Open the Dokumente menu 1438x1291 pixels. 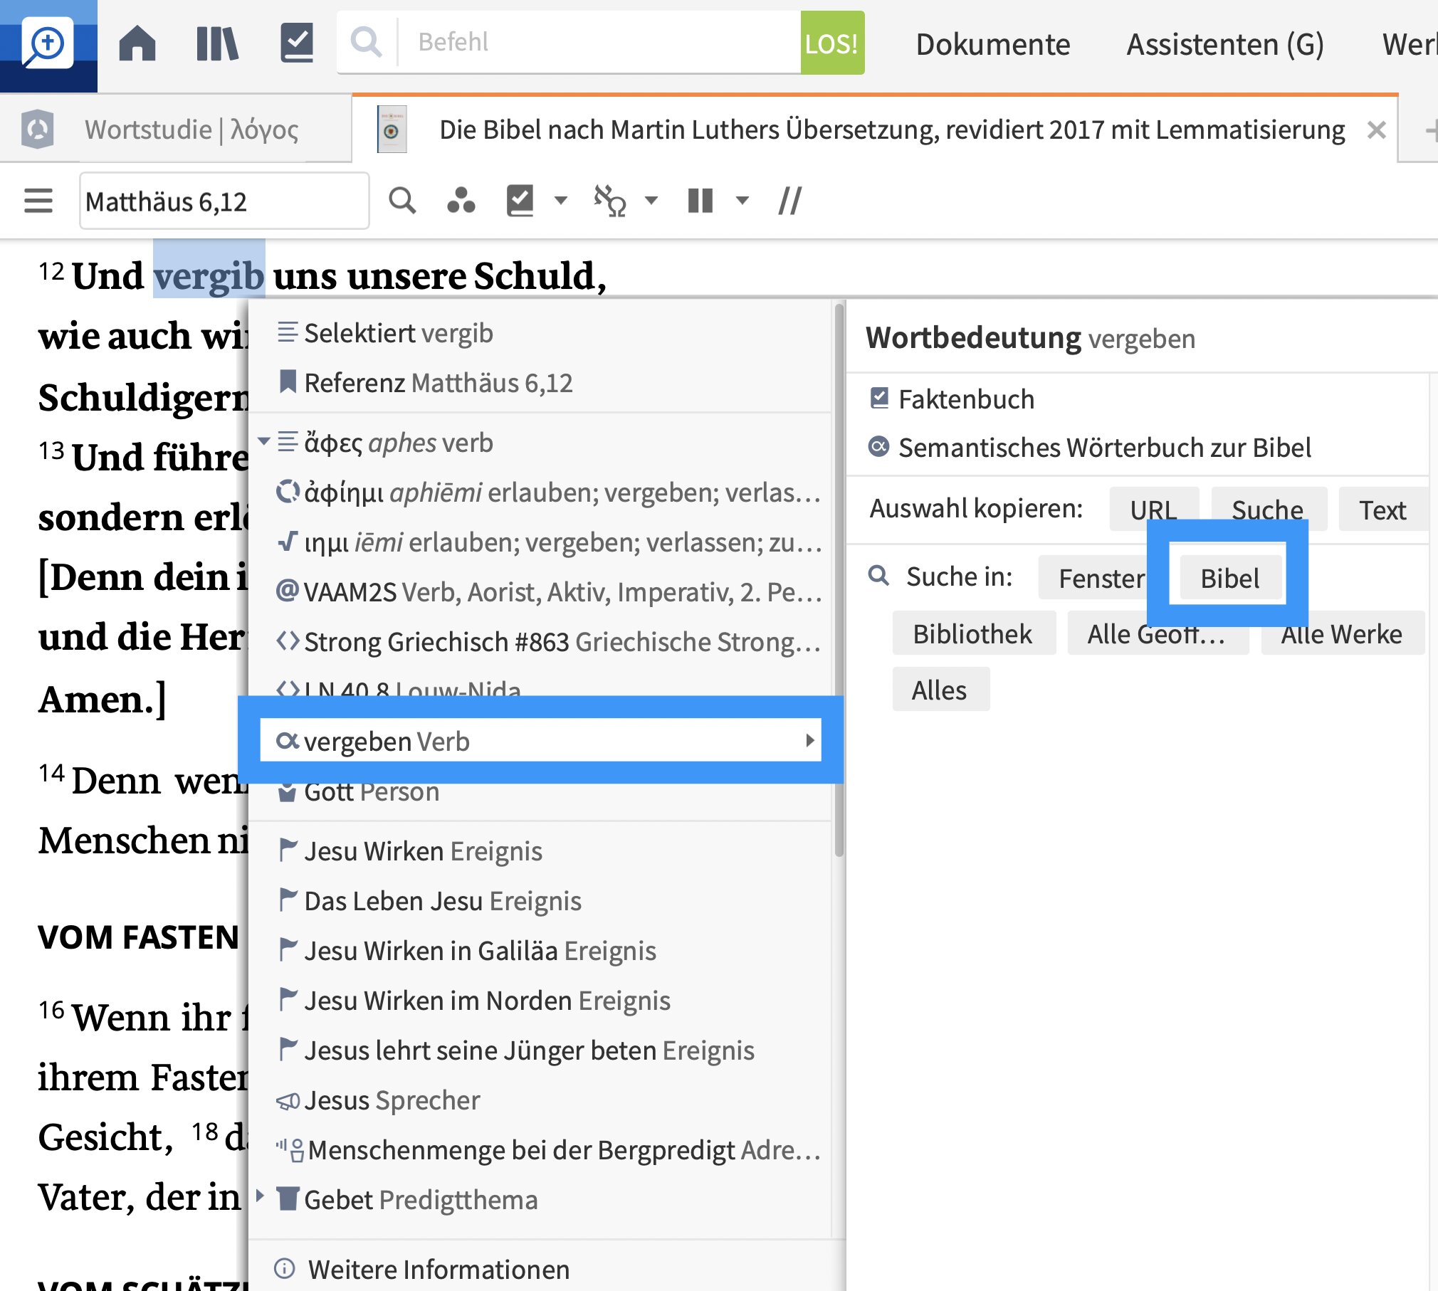click(x=993, y=44)
